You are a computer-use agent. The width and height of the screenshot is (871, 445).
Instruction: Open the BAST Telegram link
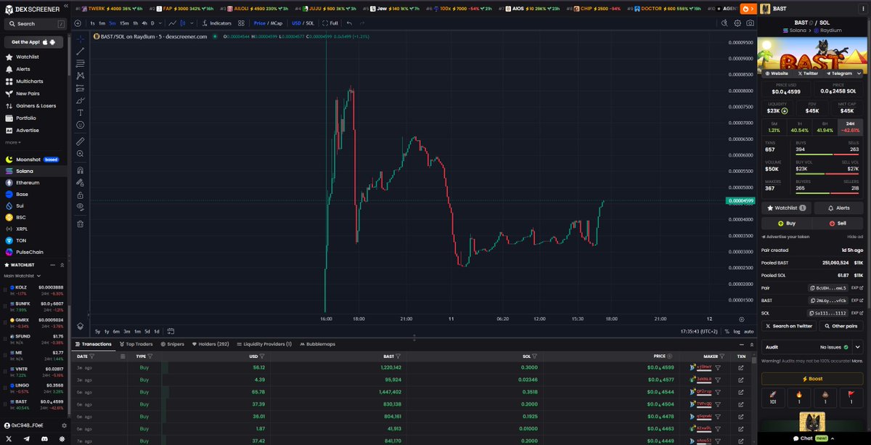pos(839,73)
